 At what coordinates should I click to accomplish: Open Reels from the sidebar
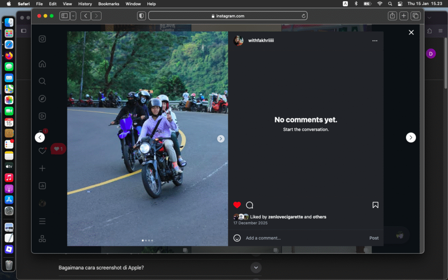click(x=42, y=116)
